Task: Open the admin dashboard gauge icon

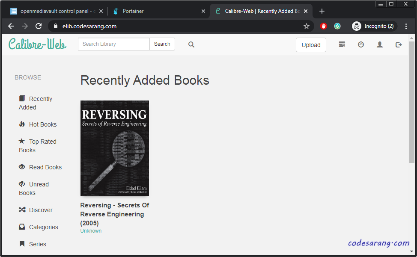Action: [x=361, y=44]
